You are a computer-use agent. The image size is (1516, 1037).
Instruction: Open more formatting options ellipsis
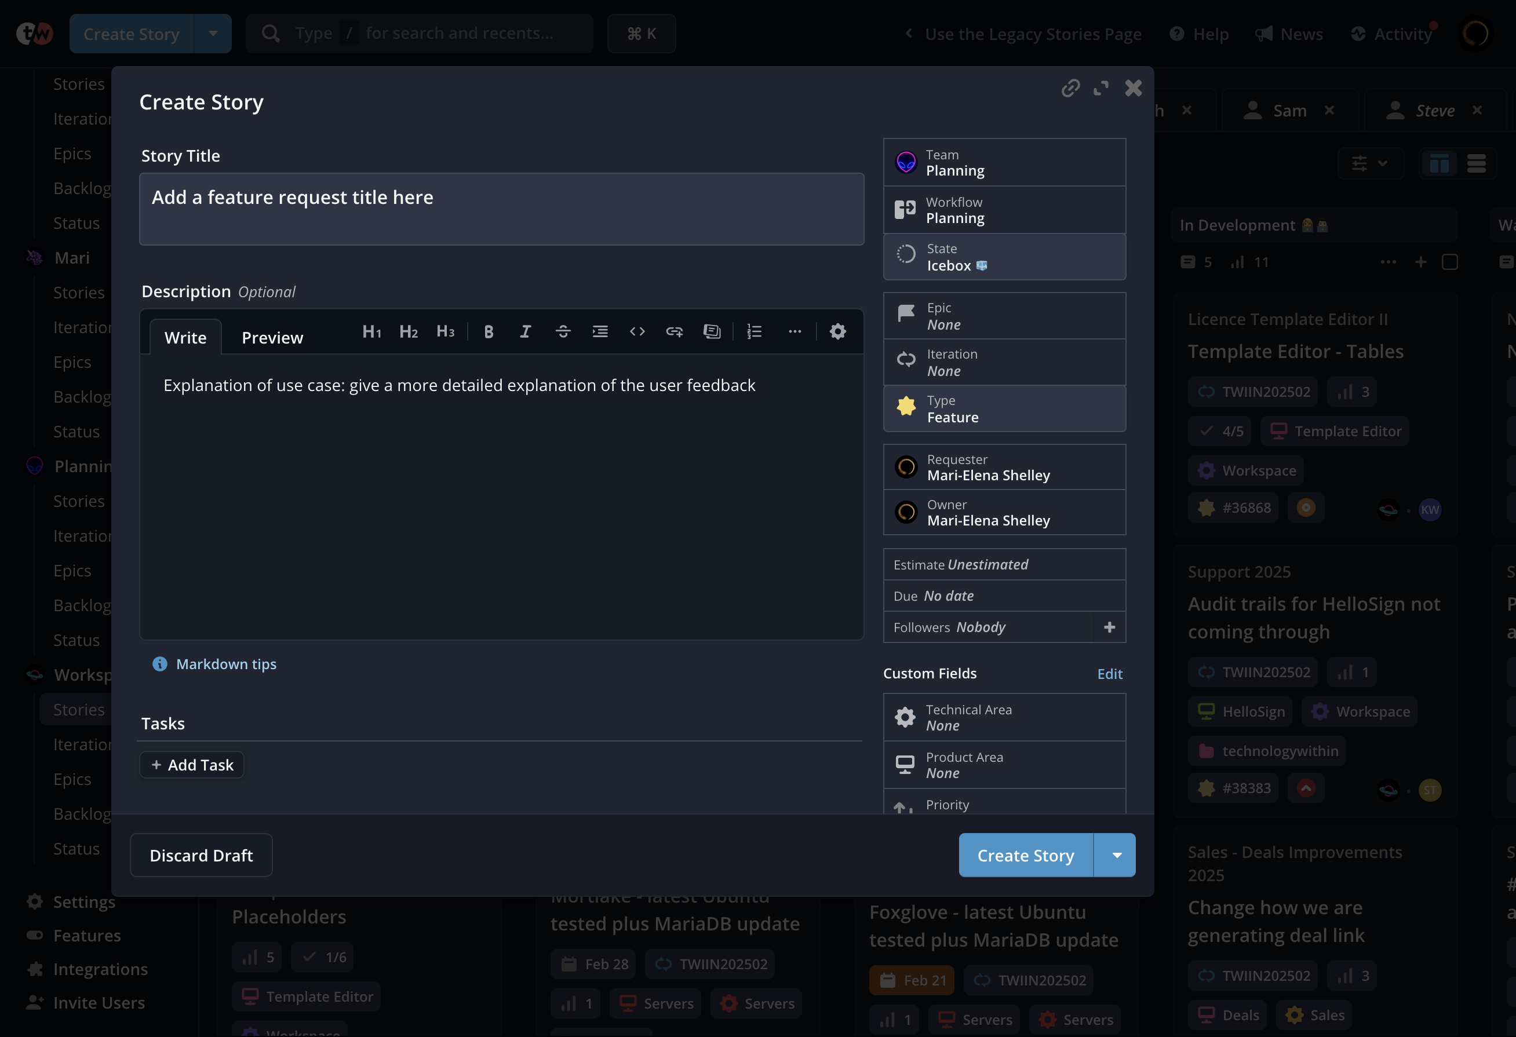tap(795, 331)
